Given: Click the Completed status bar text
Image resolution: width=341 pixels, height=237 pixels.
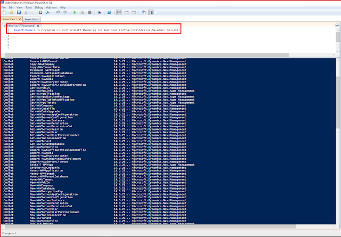Looking at the screenshot, I should (9, 233).
